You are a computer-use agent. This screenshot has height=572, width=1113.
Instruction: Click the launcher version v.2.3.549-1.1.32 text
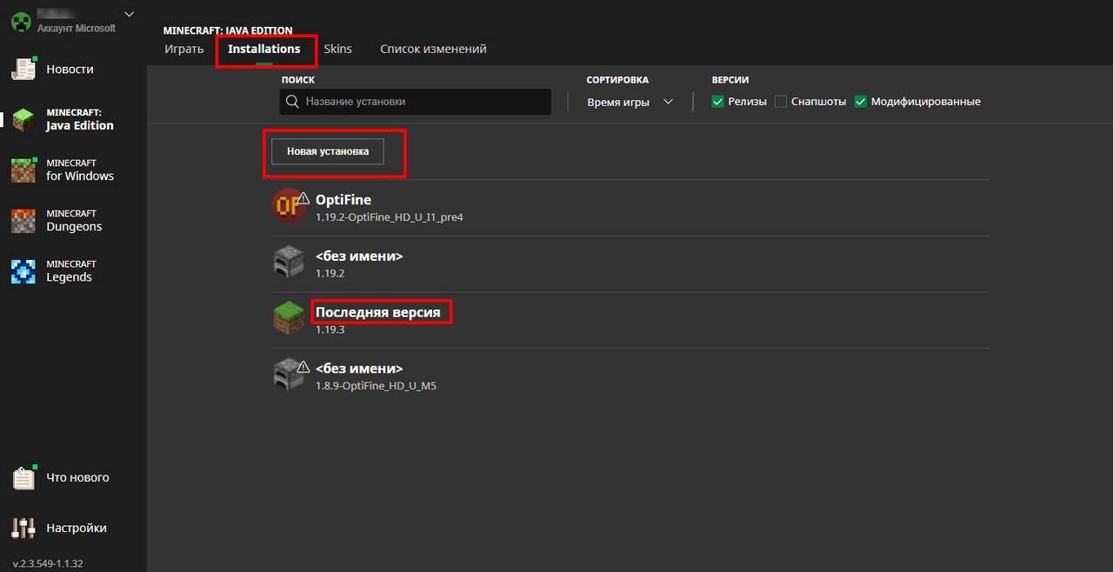pyautogui.click(x=48, y=563)
